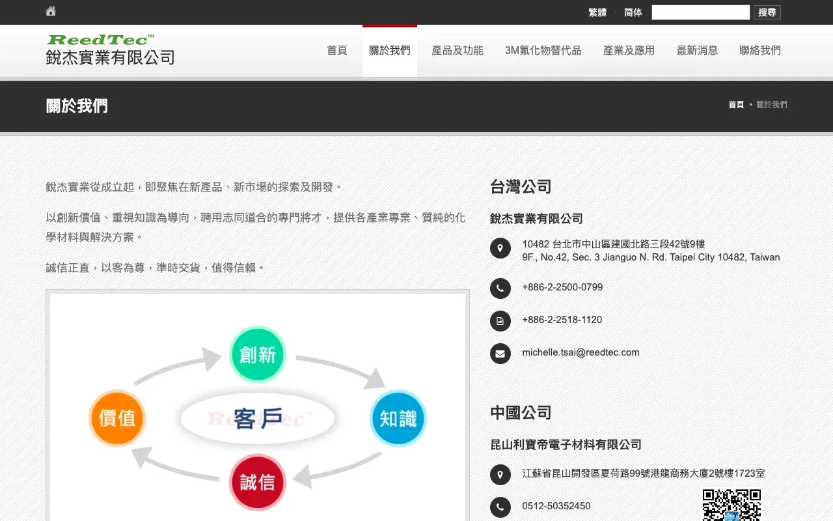Screen dimensions: 833x521
Task: Click the 台灣公司 heading
Action: (521, 187)
